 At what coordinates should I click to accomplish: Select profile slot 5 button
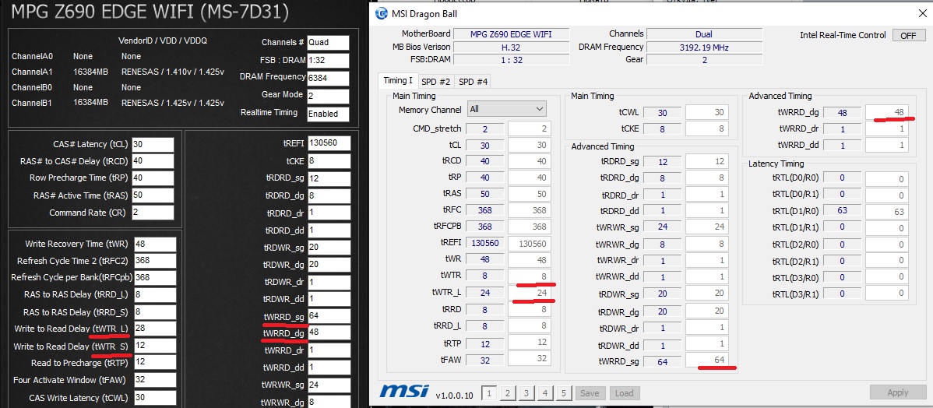[x=563, y=392]
